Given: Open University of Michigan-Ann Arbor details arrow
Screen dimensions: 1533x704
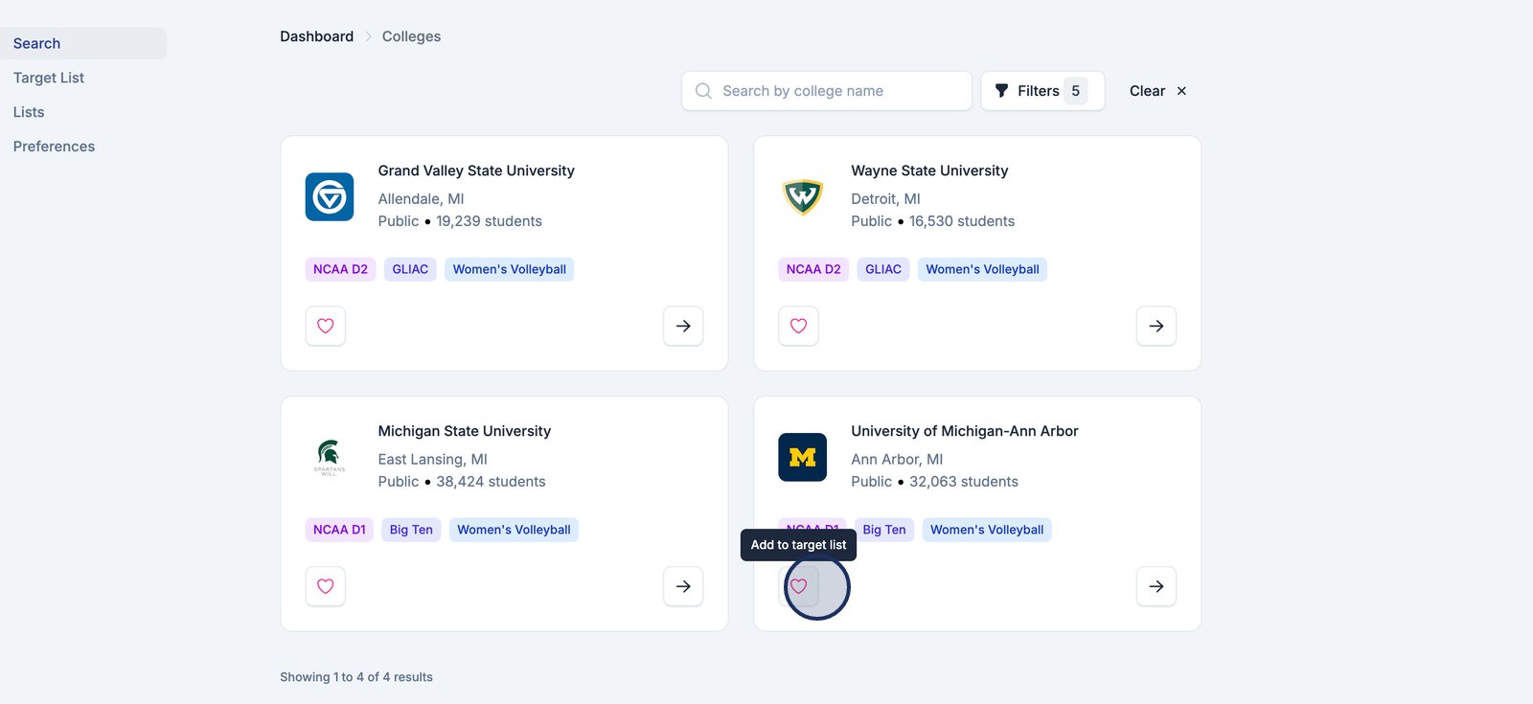Looking at the screenshot, I should [x=1156, y=586].
